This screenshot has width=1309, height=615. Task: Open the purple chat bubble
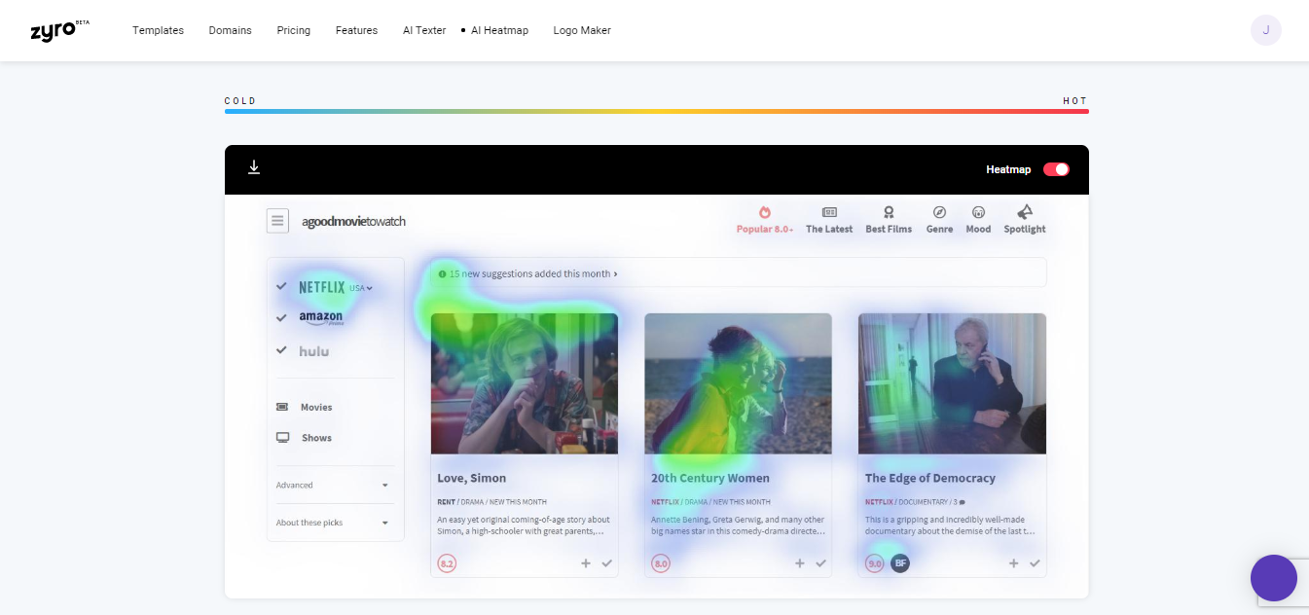pos(1273,578)
